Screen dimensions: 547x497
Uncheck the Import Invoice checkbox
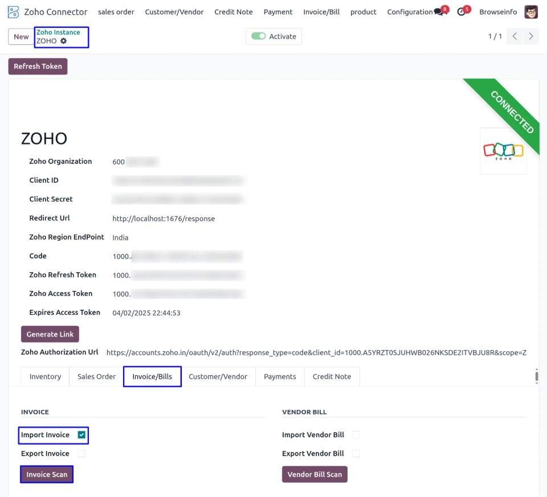[81, 434]
